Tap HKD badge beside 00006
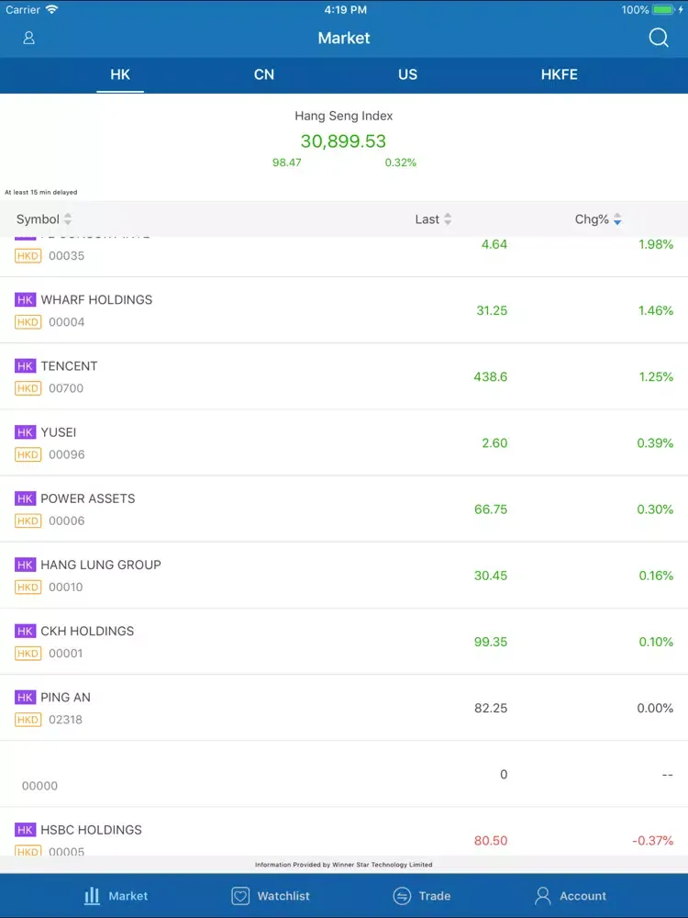 tap(28, 521)
